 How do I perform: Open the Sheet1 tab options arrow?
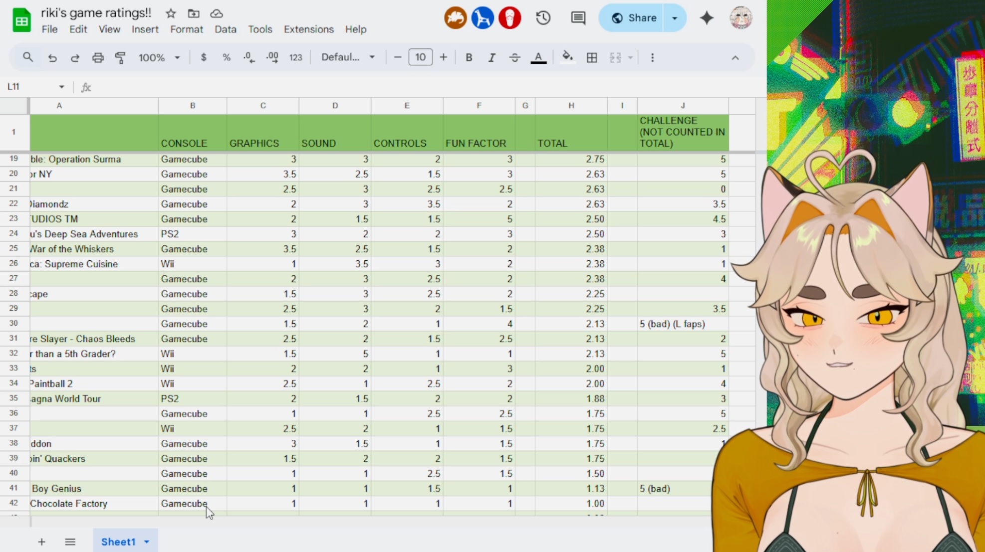[147, 542]
